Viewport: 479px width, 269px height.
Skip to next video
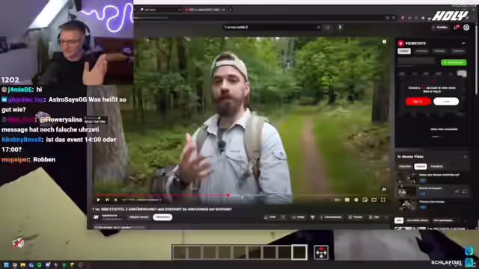pyautogui.click(x=107, y=200)
